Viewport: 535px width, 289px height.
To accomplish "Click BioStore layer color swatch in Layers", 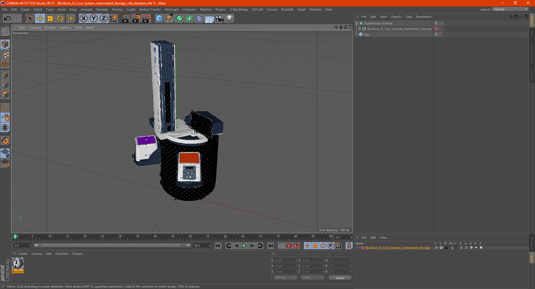I will tap(363, 248).
